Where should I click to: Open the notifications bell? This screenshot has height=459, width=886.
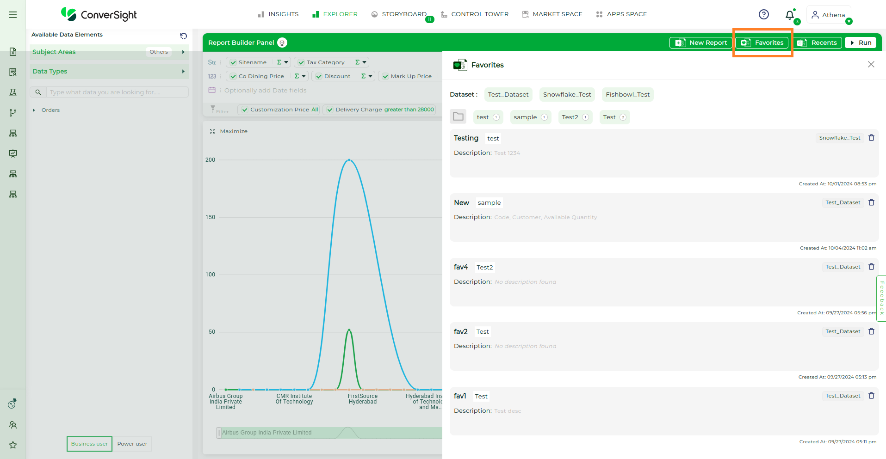(x=790, y=15)
